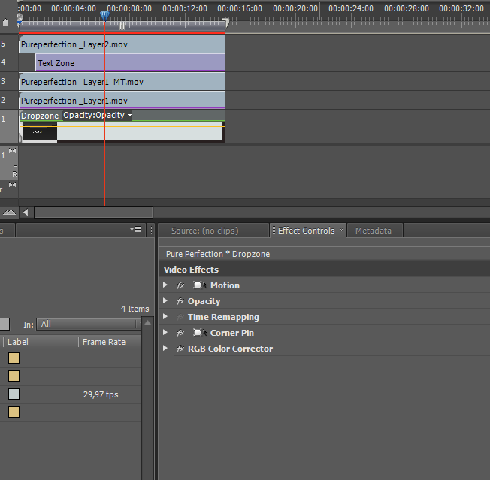Toggle the Motion effect fx button
Screen dimensions: 490x480
point(180,285)
